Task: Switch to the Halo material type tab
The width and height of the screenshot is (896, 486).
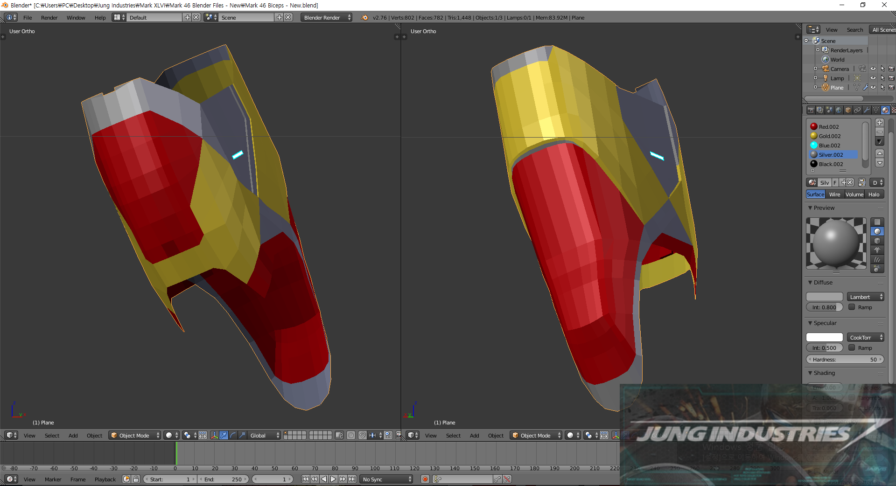Action: [x=874, y=194]
